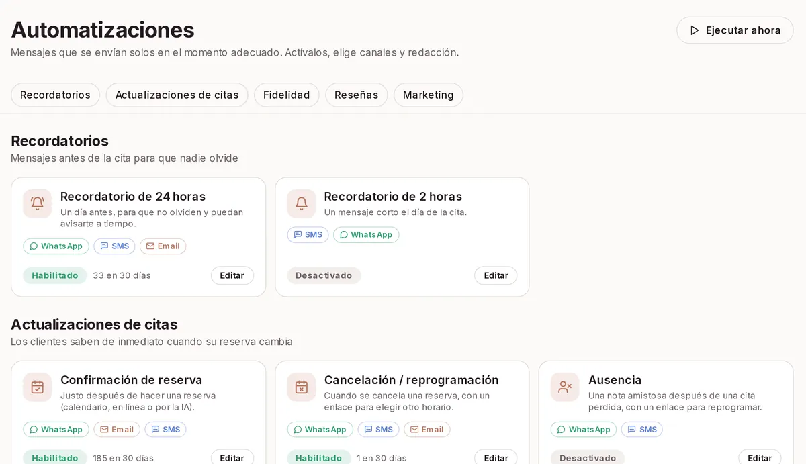Click WhatsApp chip in Confirmación de reserva

tap(56, 430)
